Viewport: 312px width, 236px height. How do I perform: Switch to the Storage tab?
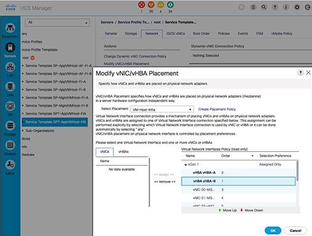[x=131, y=33]
